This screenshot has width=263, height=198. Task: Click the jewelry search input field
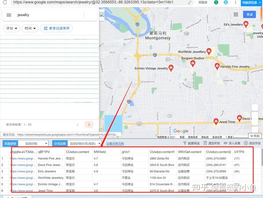click(50, 15)
